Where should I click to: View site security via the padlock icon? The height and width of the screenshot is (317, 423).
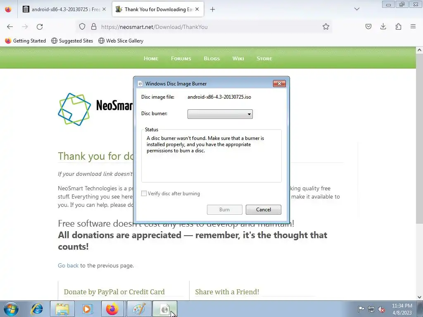tap(94, 27)
